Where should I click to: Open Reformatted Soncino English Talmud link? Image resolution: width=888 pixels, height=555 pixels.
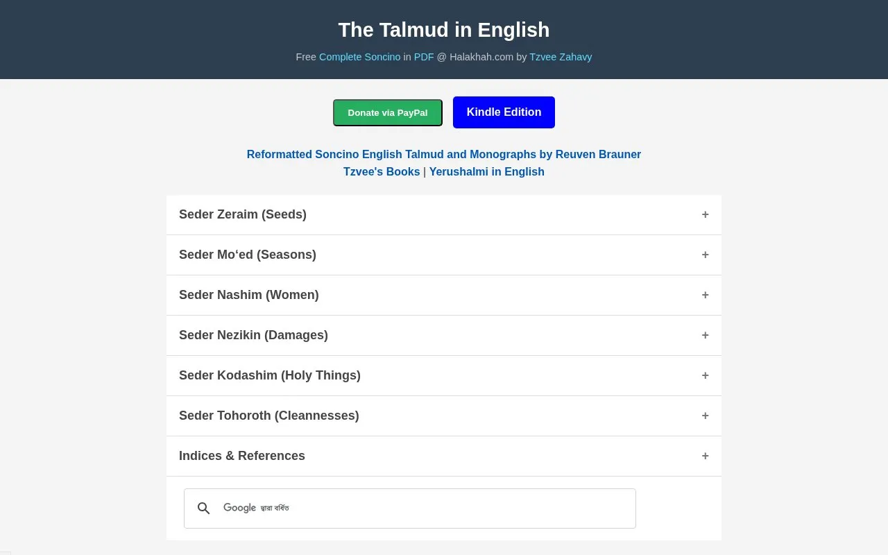444,154
